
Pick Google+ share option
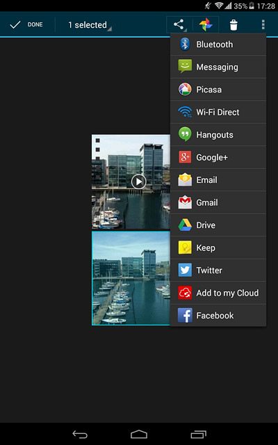coord(218,157)
